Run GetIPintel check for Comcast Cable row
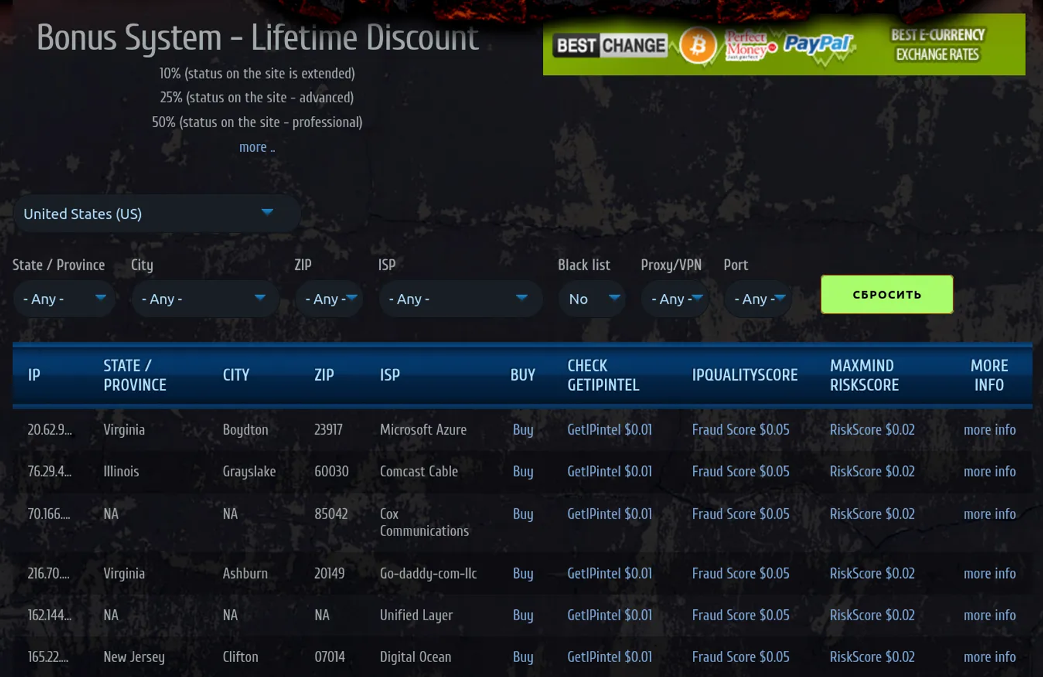 (x=610, y=472)
